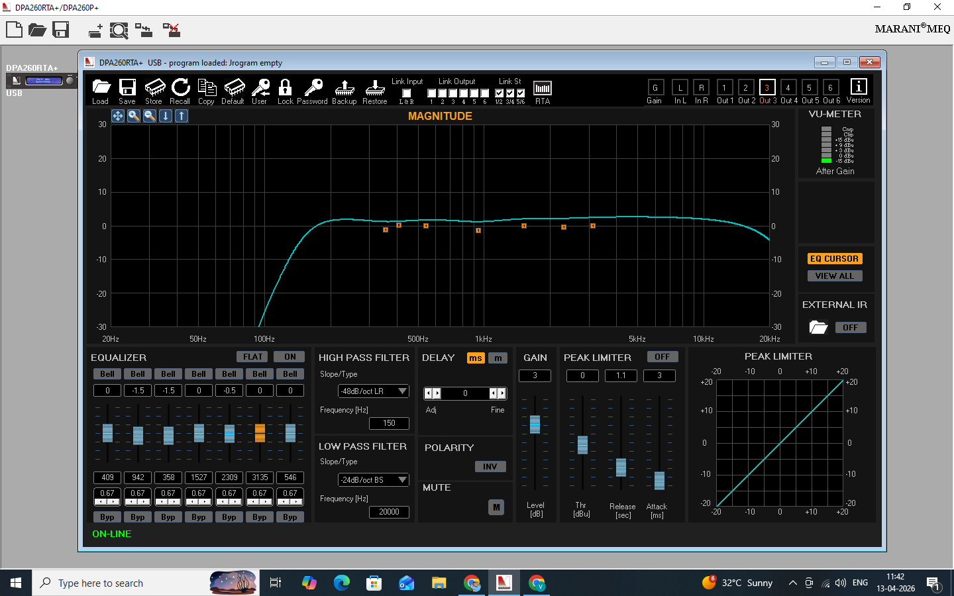This screenshot has width=954, height=596.
Task: Open the User key icon
Action: pyautogui.click(x=260, y=87)
